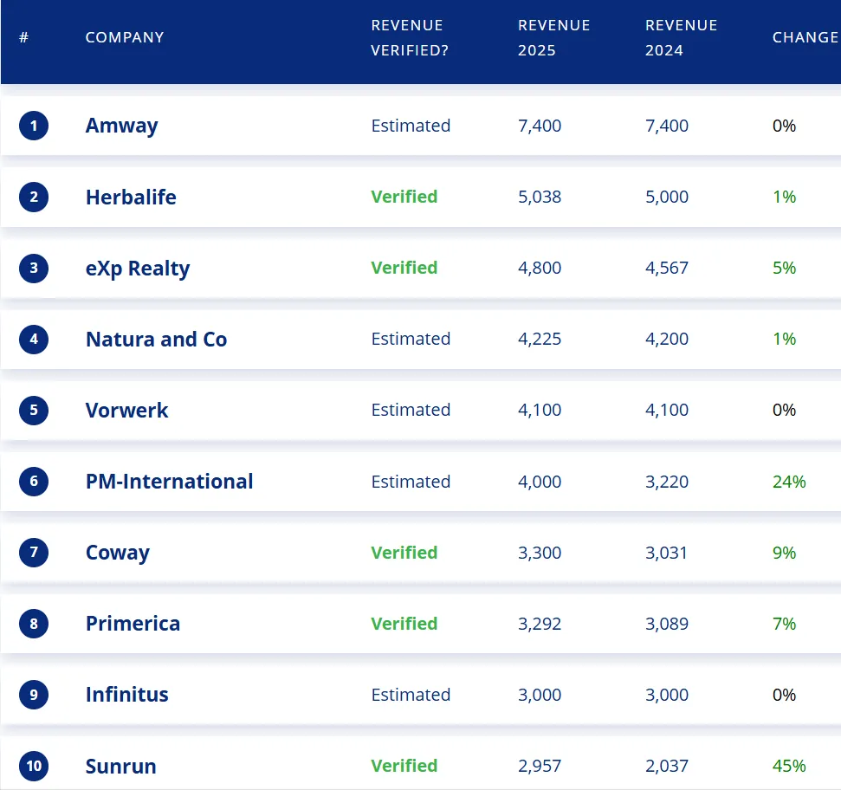The width and height of the screenshot is (841, 790).
Task: Select the rank 3 circle badge
Action: 34,268
